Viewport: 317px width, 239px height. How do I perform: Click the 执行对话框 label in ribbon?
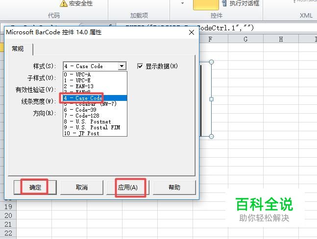[x=244, y=3]
